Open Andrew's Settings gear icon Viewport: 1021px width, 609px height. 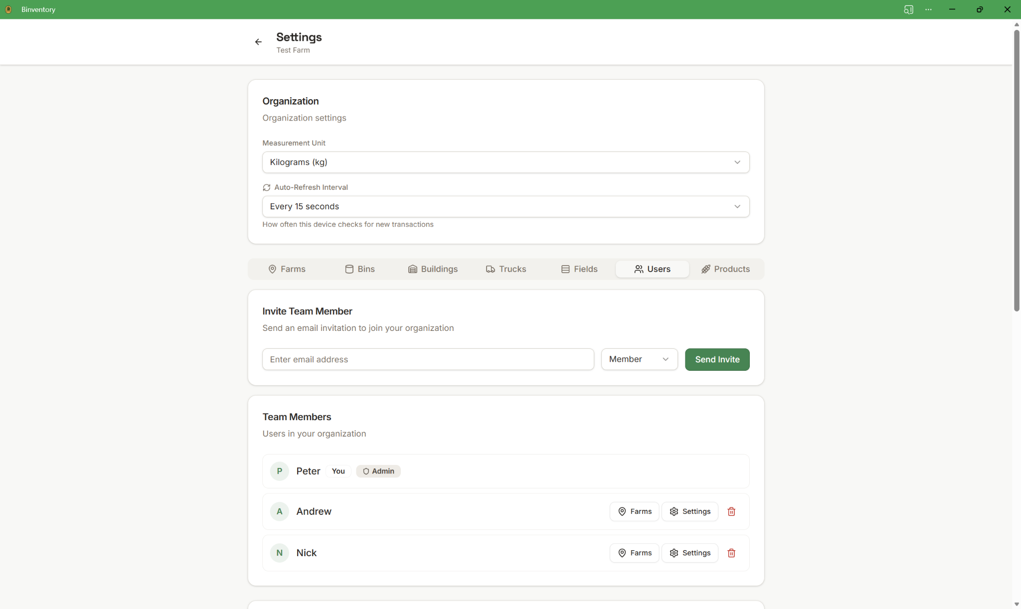pos(674,511)
